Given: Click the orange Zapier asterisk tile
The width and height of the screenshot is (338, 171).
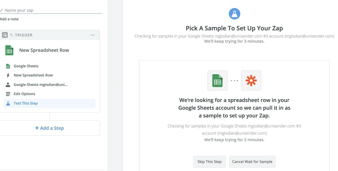Looking at the screenshot, I should tap(251, 80).
